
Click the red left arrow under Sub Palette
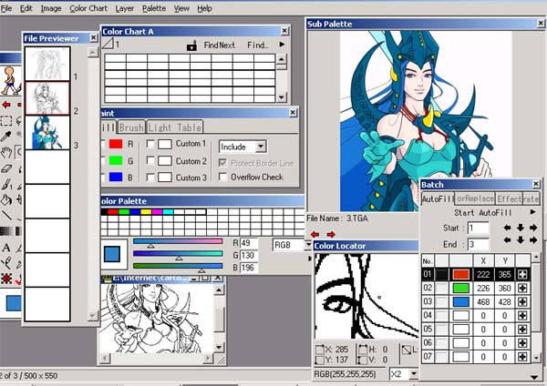click(316, 234)
